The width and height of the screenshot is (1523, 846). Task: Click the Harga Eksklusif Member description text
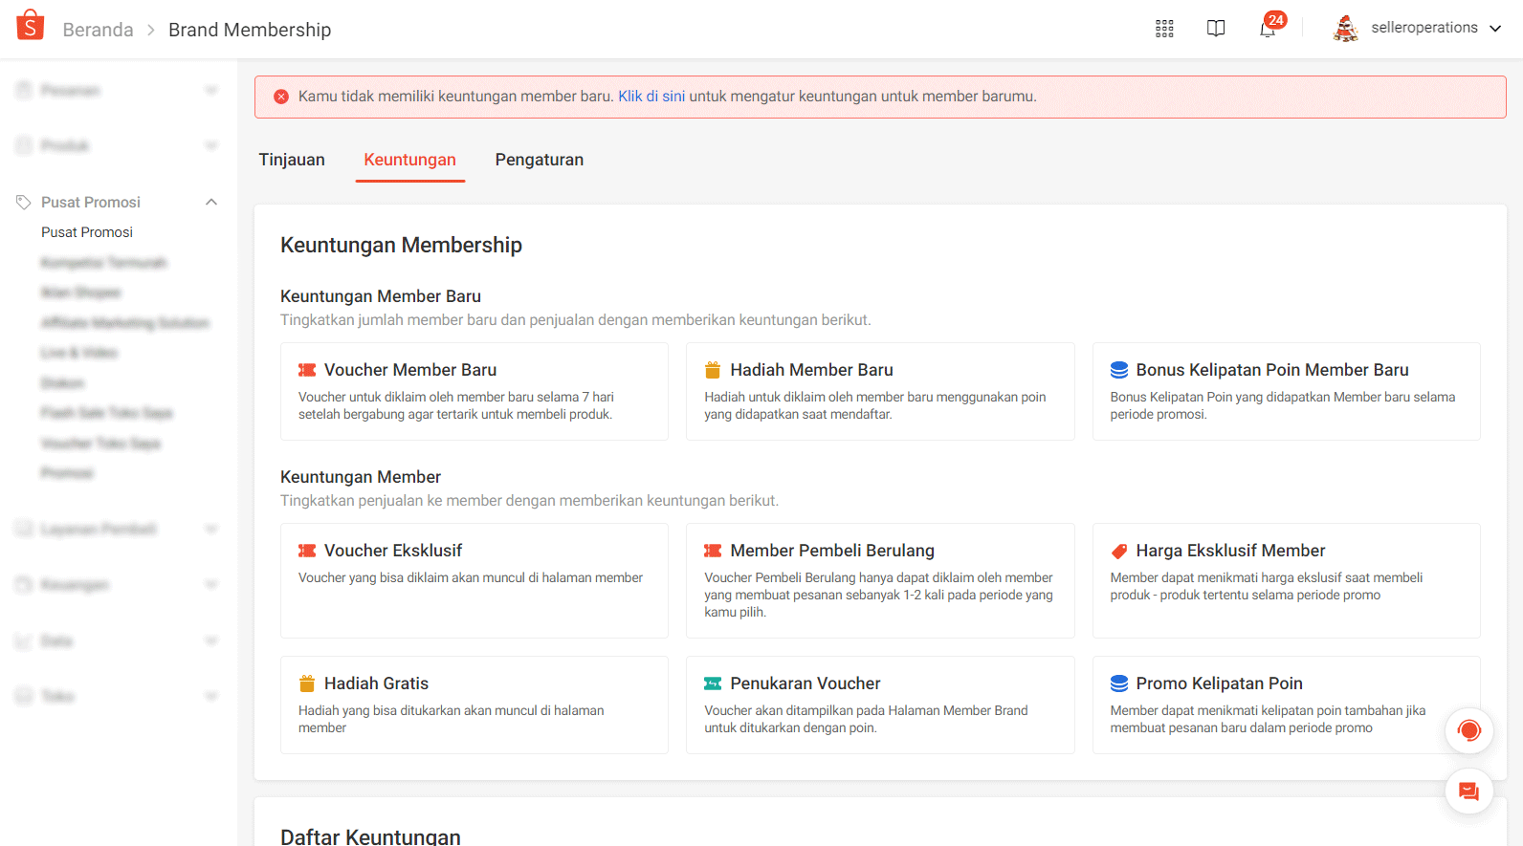click(1267, 586)
